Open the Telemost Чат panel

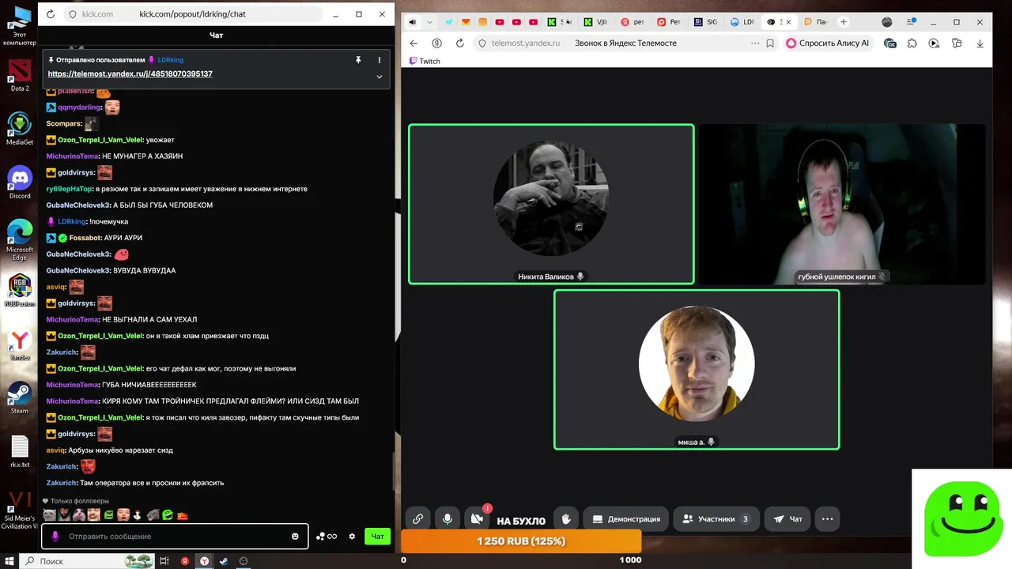(787, 518)
